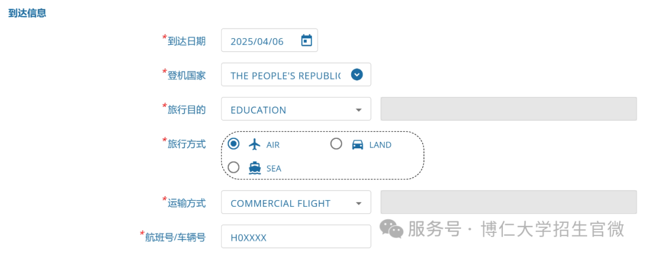Open THE PEOPLE'S REPUBLIC country dropdown
The image size is (645, 255).
[x=296, y=74]
